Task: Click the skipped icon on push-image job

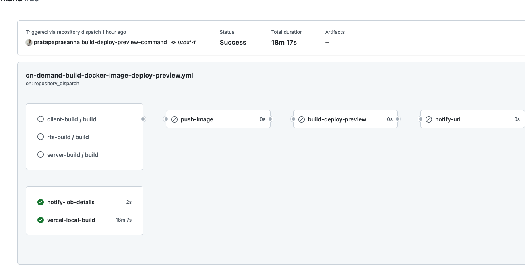Action: (174, 119)
